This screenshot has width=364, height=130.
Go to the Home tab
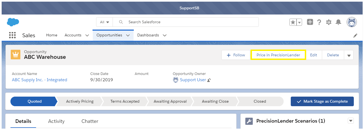pyautogui.click(x=52, y=35)
